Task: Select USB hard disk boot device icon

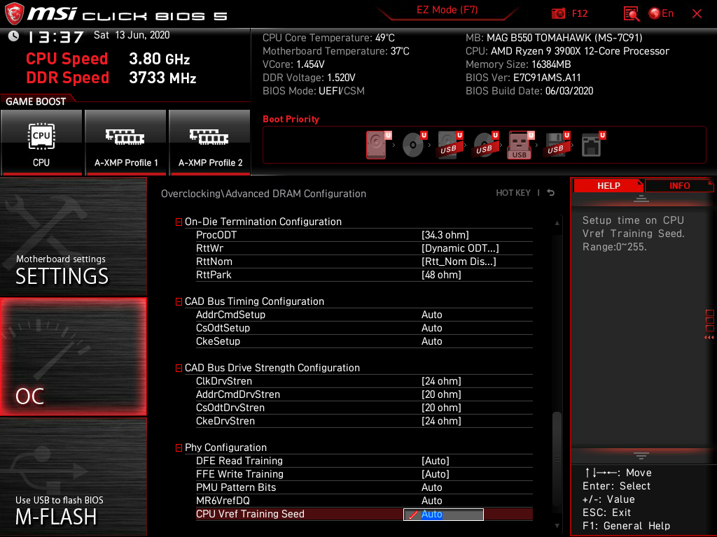Action: click(450, 145)
